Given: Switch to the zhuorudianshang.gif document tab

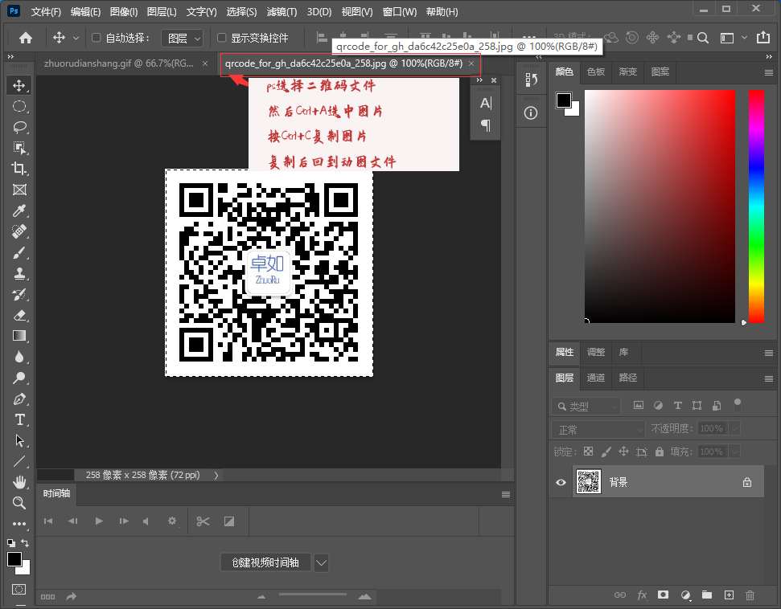Looking at the screenshot, I should 118,63.
